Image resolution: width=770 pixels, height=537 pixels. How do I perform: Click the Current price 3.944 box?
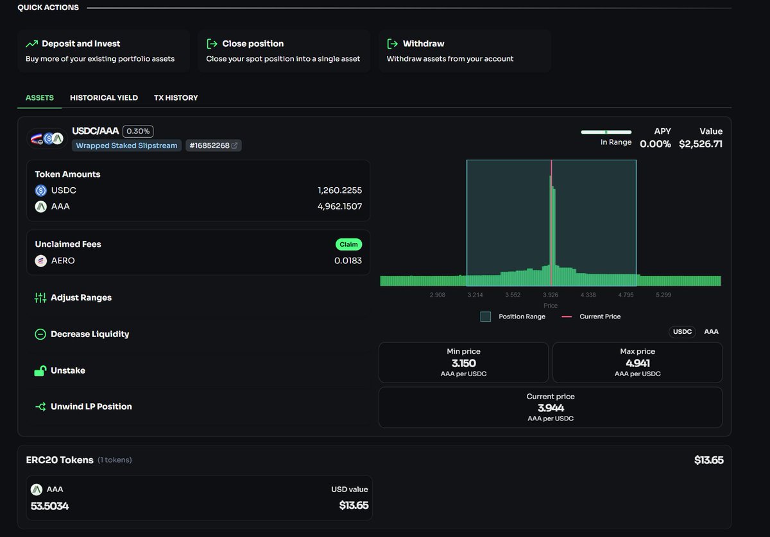[x=551, y=407]
